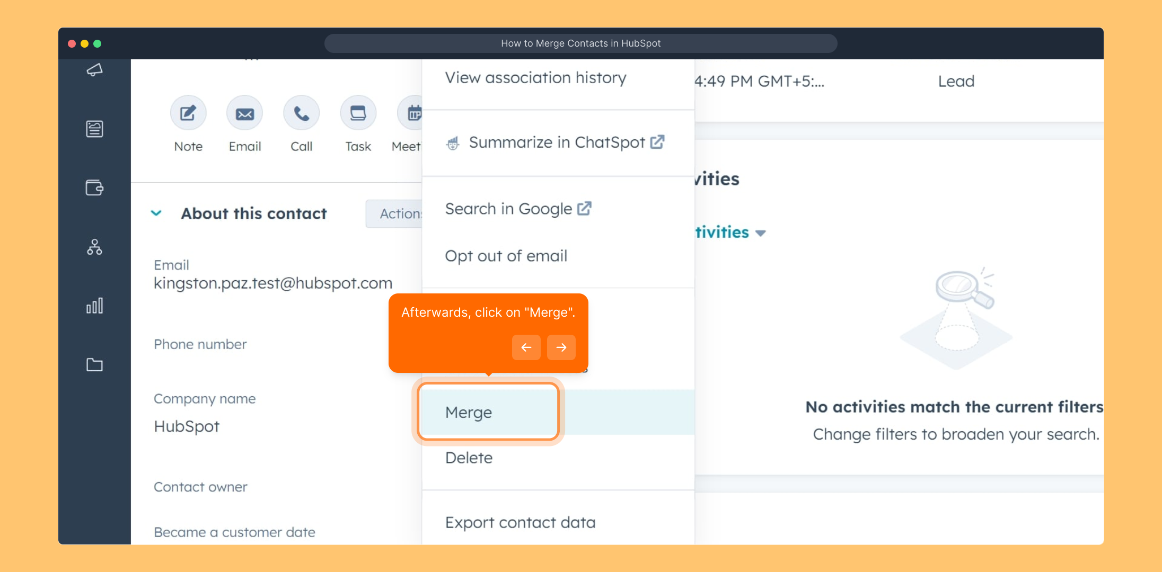Click the Call phone icon
The width and height of the screenshot is (1162, 572).
click(x=301, y=113)
